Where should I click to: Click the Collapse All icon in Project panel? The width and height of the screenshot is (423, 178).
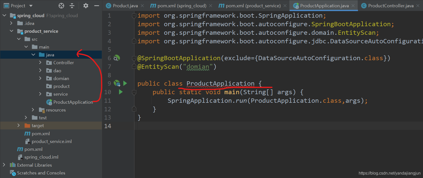[72, 6]
